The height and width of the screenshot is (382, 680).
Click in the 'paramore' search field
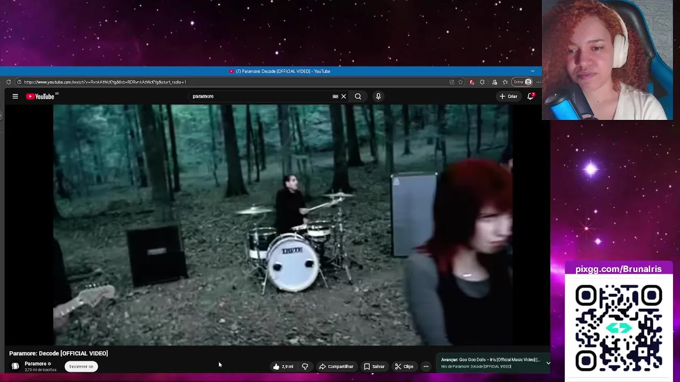tap(260, 96)
